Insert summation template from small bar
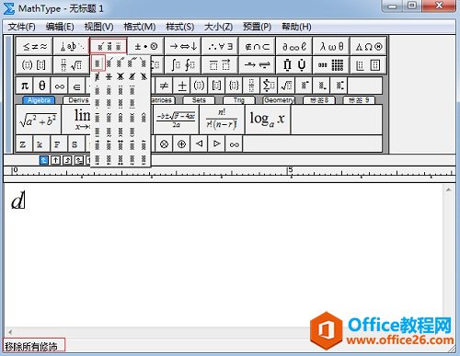Screen dimensions: 460x356 269,86
